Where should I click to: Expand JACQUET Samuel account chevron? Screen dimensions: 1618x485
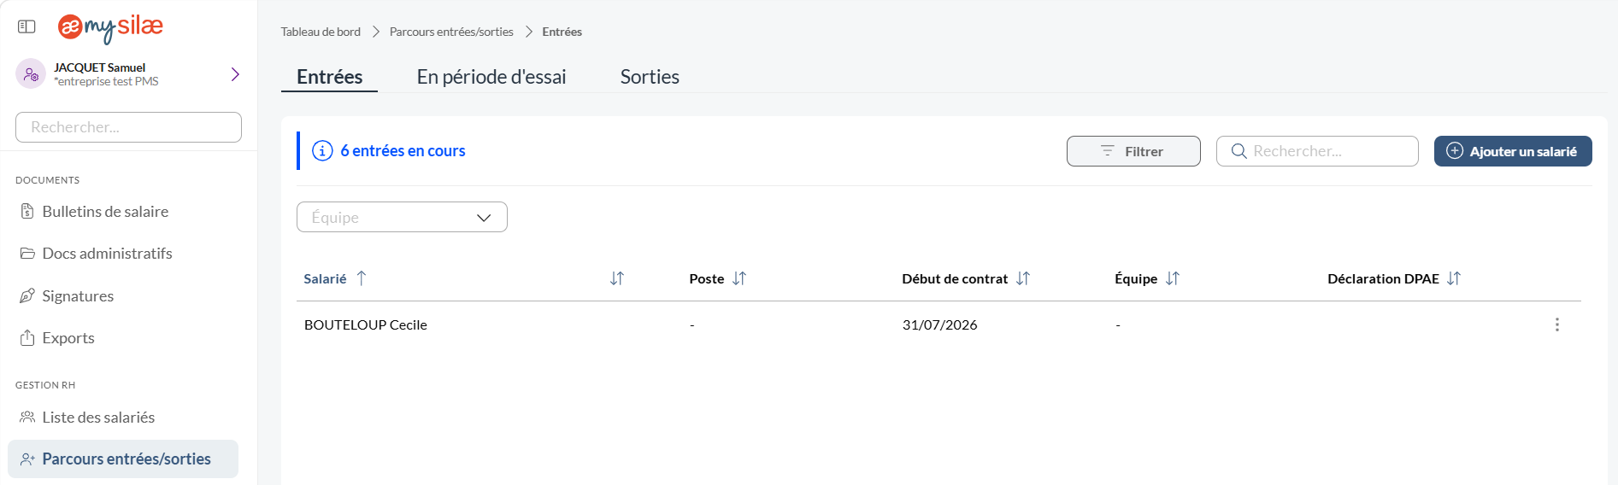click(x=235, y=74)
